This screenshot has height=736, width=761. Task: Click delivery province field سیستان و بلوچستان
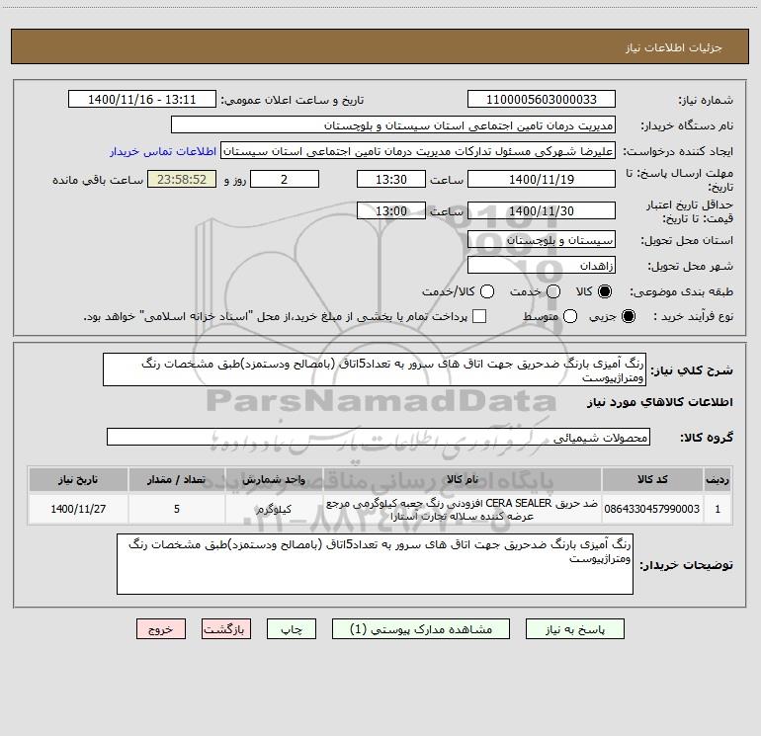(x=542, y=239)
